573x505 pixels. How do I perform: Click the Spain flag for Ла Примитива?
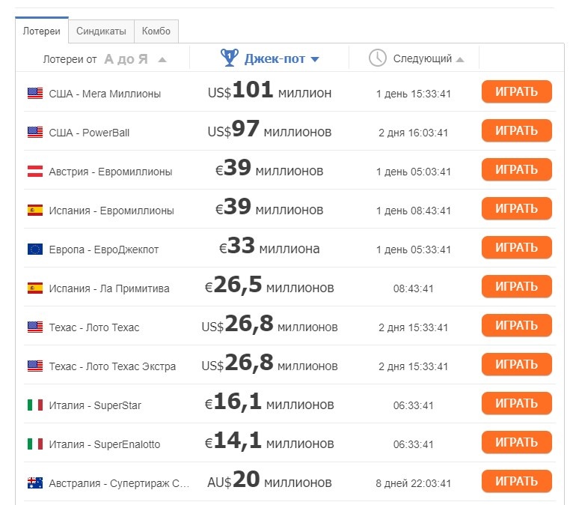(35, 288)
